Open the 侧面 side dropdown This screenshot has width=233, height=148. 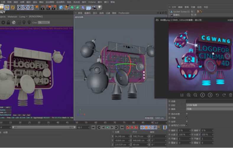pyautogui.click(x=209, y=109)
